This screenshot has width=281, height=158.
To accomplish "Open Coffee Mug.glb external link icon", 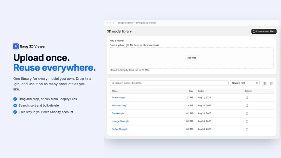I will point(247,129).
